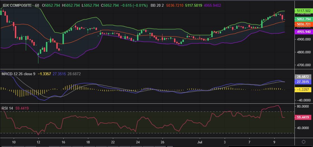Viewport: 313px width, 147px height.
Task: Click date 24 on the time axis
Action: (x=138, y=142)
